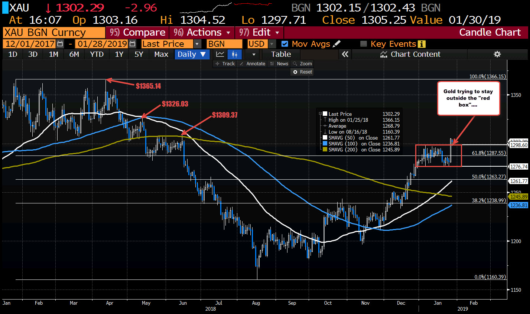Open the News overlay tool

(x=279, y=64)
